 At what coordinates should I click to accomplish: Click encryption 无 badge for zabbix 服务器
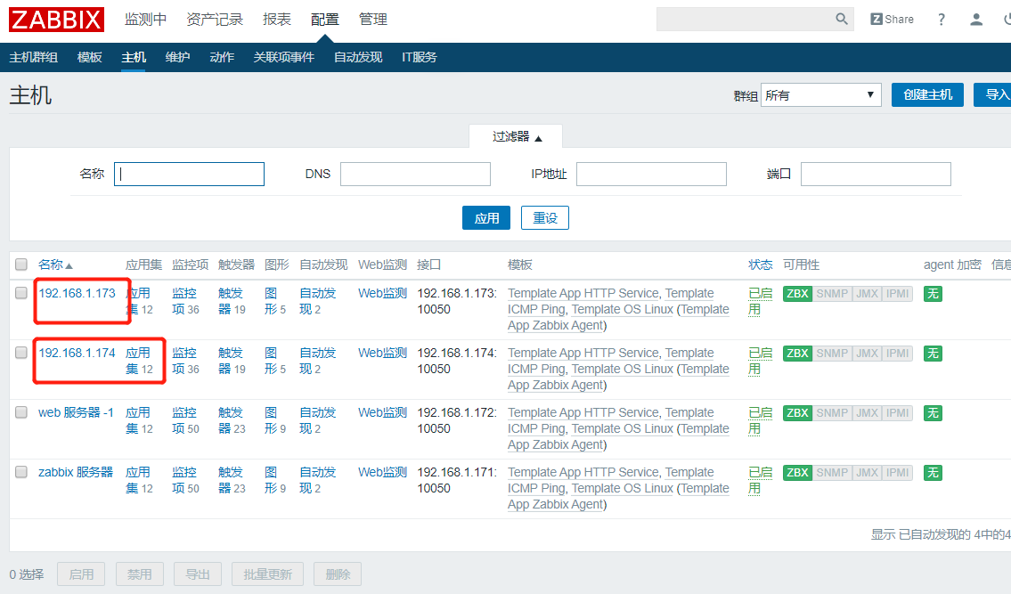click(x=933, y=473)
